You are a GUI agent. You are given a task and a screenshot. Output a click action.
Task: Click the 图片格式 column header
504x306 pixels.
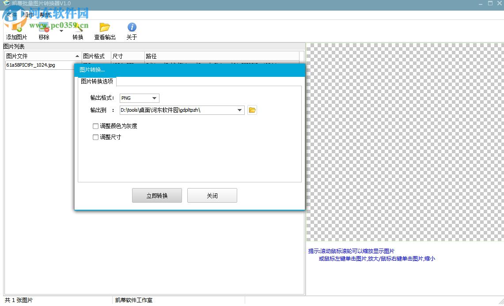[96, 56]
